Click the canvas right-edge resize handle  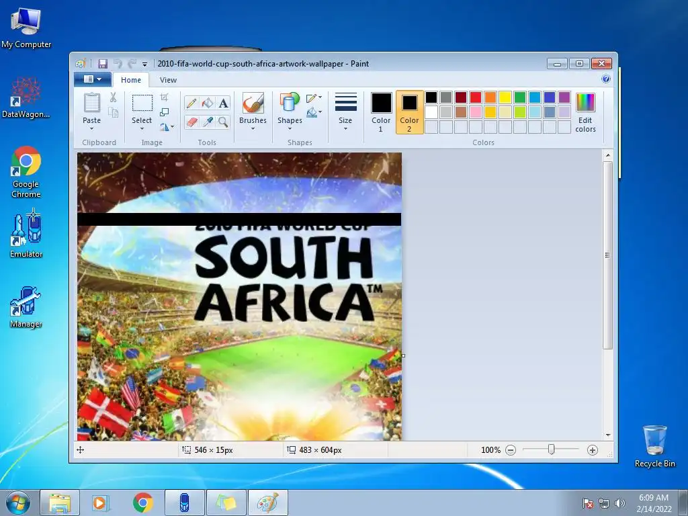(x=403, y=356)
